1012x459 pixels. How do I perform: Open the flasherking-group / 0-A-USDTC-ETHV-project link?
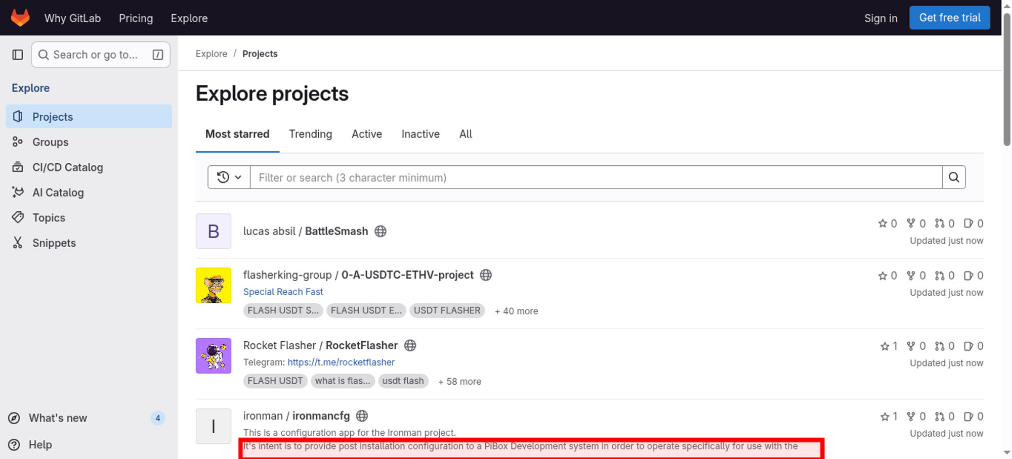coord(358,275)
